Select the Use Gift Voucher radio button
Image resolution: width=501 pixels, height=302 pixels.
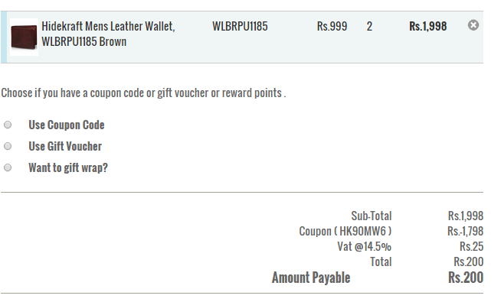[x=8, y=146]
